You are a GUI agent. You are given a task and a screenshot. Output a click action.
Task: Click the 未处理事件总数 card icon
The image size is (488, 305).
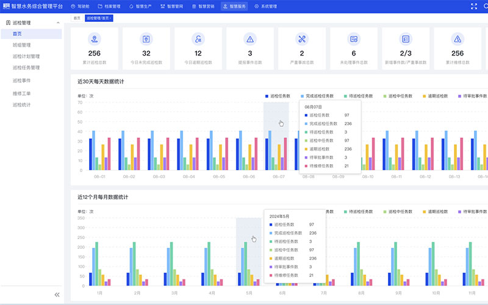(354, 39)
